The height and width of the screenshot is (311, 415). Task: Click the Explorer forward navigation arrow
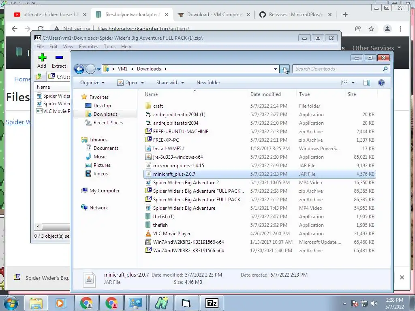point(90,69)
